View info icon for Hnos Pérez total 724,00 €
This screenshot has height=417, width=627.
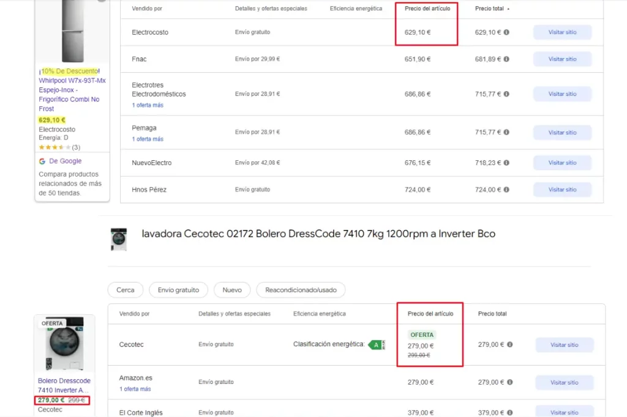coord(506,190)
